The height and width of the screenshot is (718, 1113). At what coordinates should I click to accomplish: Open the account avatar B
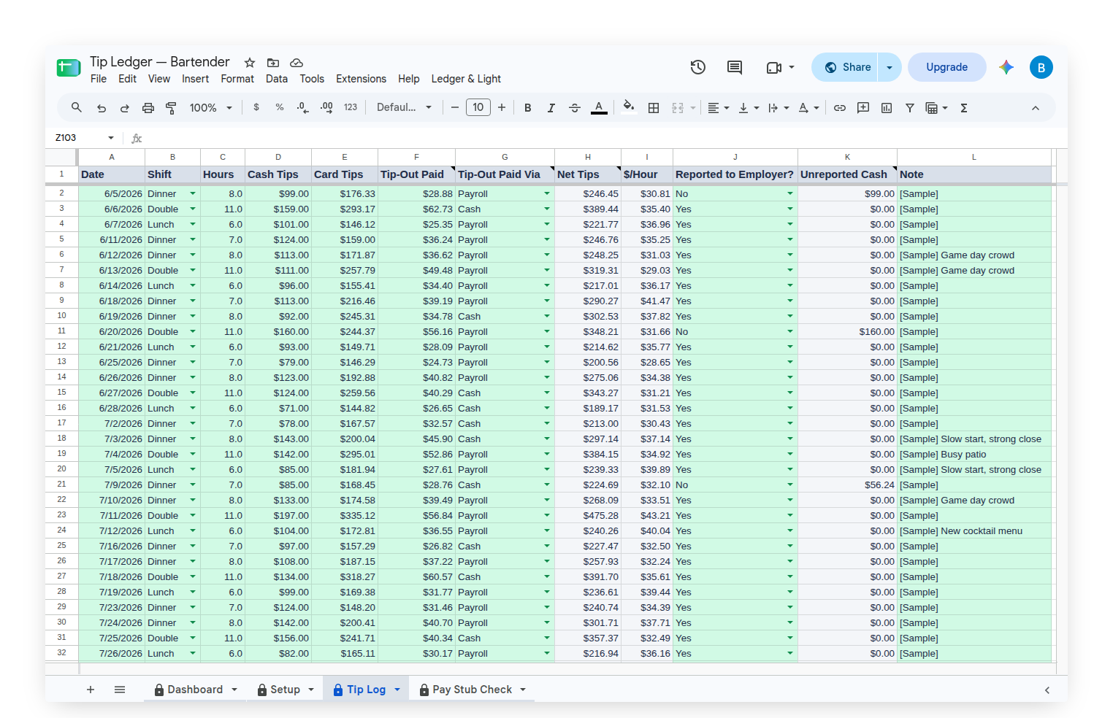pos(1041,67)
